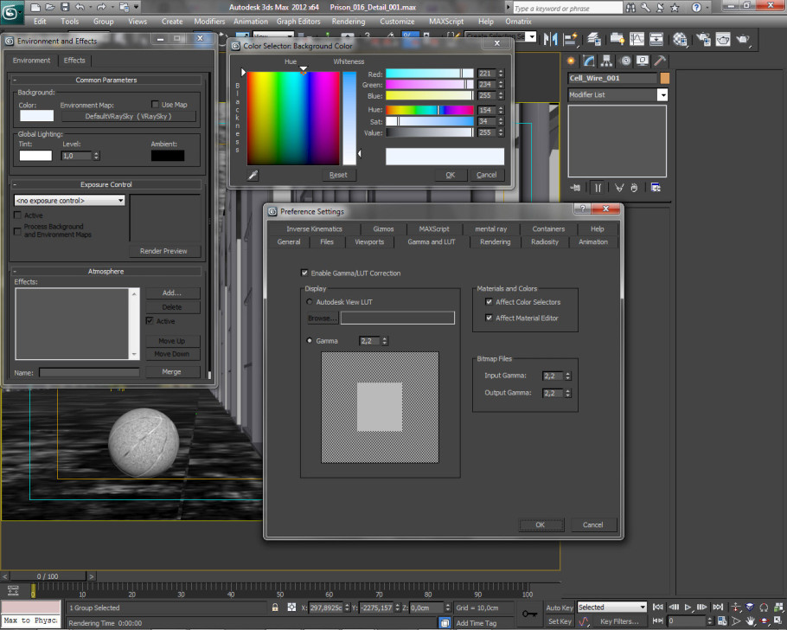
Task: Adjust the Input Gamma spinner
Action: [x=567, y=376]
